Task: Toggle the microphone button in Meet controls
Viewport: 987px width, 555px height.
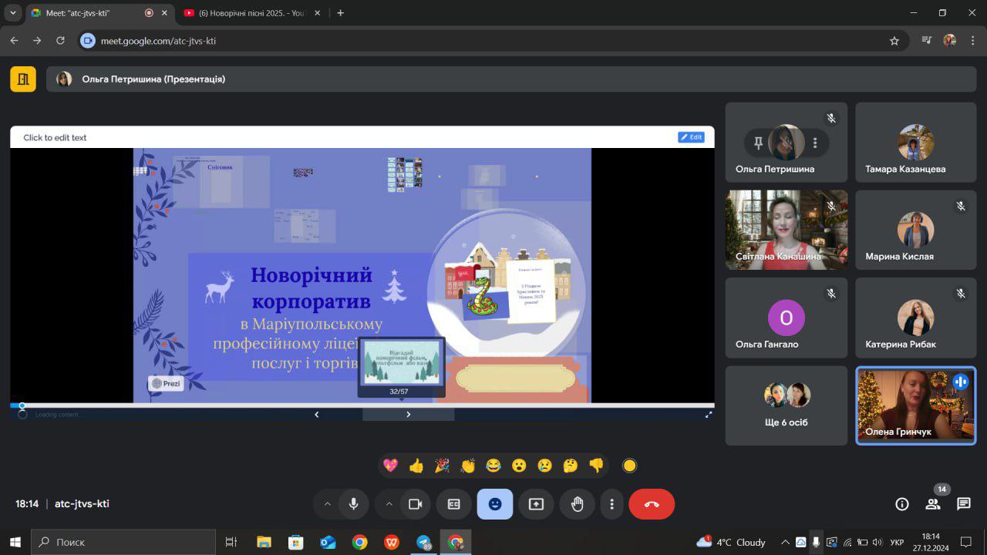Action: pyautogui.click(x=353, y=504)
